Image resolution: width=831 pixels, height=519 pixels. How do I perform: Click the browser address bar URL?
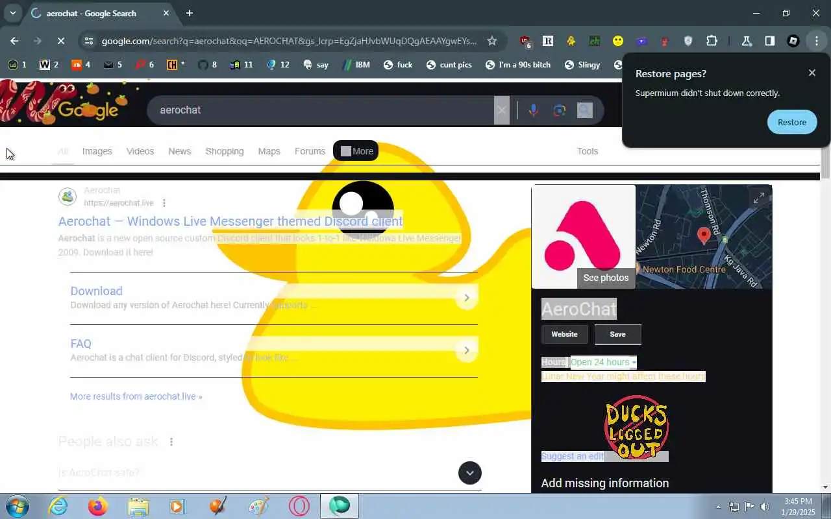[289, 41]
